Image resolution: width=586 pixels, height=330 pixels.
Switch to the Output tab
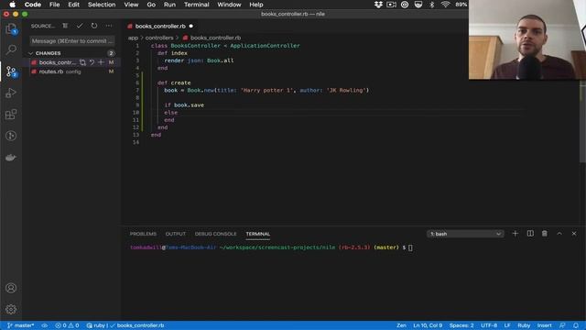175,234
